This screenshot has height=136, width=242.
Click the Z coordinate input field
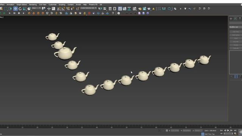pyautogui.click(x=198, y=131)
